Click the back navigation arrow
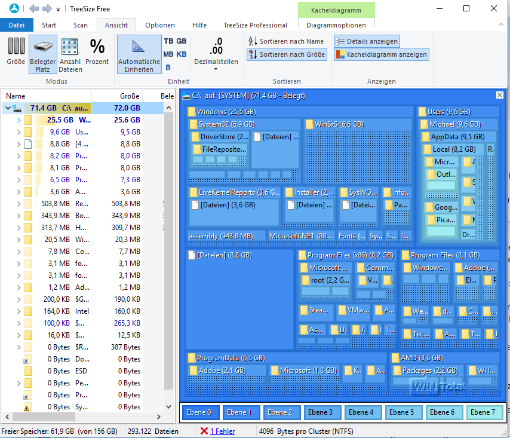The width and height of the screenshot is (510, 438). (x=33, y=8)
